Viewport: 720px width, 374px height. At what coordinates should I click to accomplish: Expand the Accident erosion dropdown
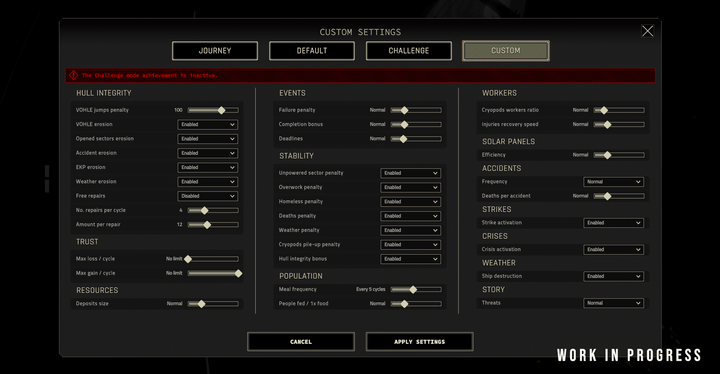pyautogui.click(x=208, y=153)
